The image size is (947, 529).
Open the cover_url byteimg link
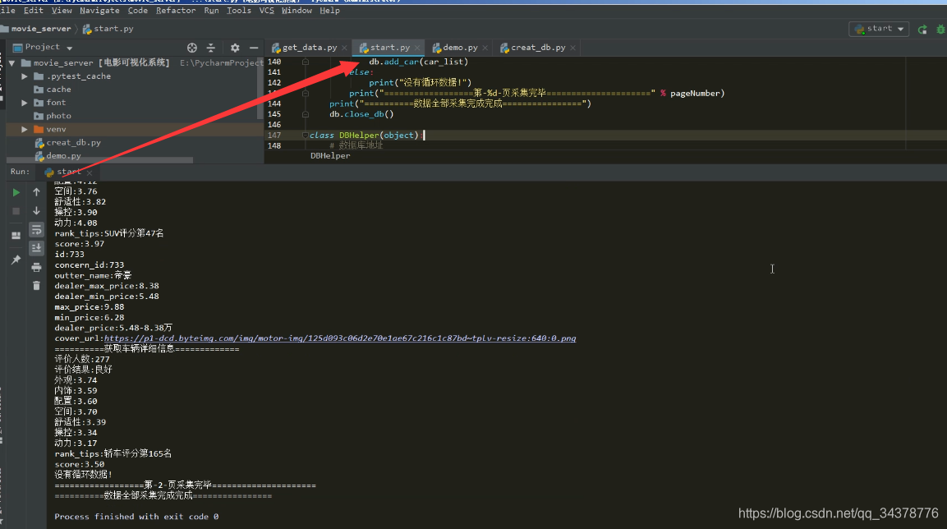(340, 338)
